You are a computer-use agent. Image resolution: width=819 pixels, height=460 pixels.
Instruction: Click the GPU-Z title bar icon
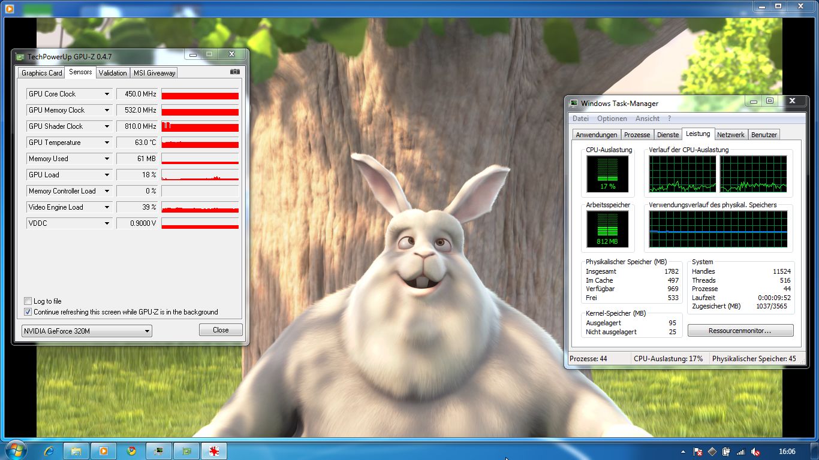[20, 57]
